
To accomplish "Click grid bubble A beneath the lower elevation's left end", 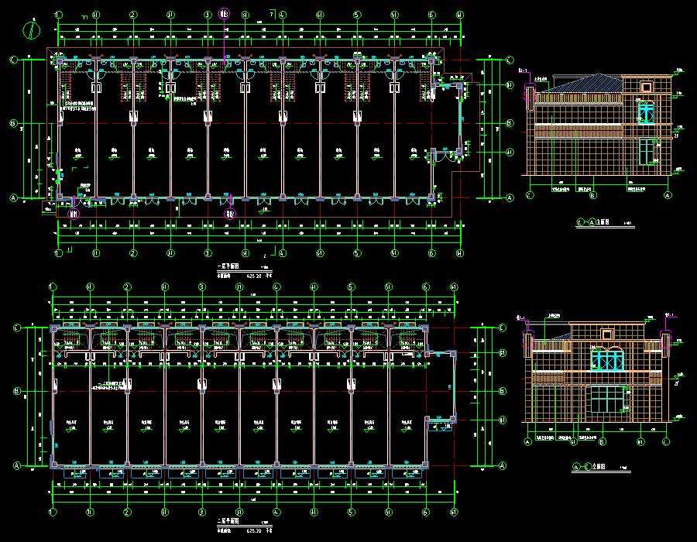I will 527,441.
